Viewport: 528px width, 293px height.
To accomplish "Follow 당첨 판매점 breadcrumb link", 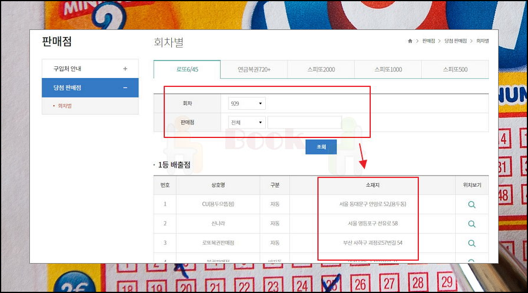I will pos(455,41).
